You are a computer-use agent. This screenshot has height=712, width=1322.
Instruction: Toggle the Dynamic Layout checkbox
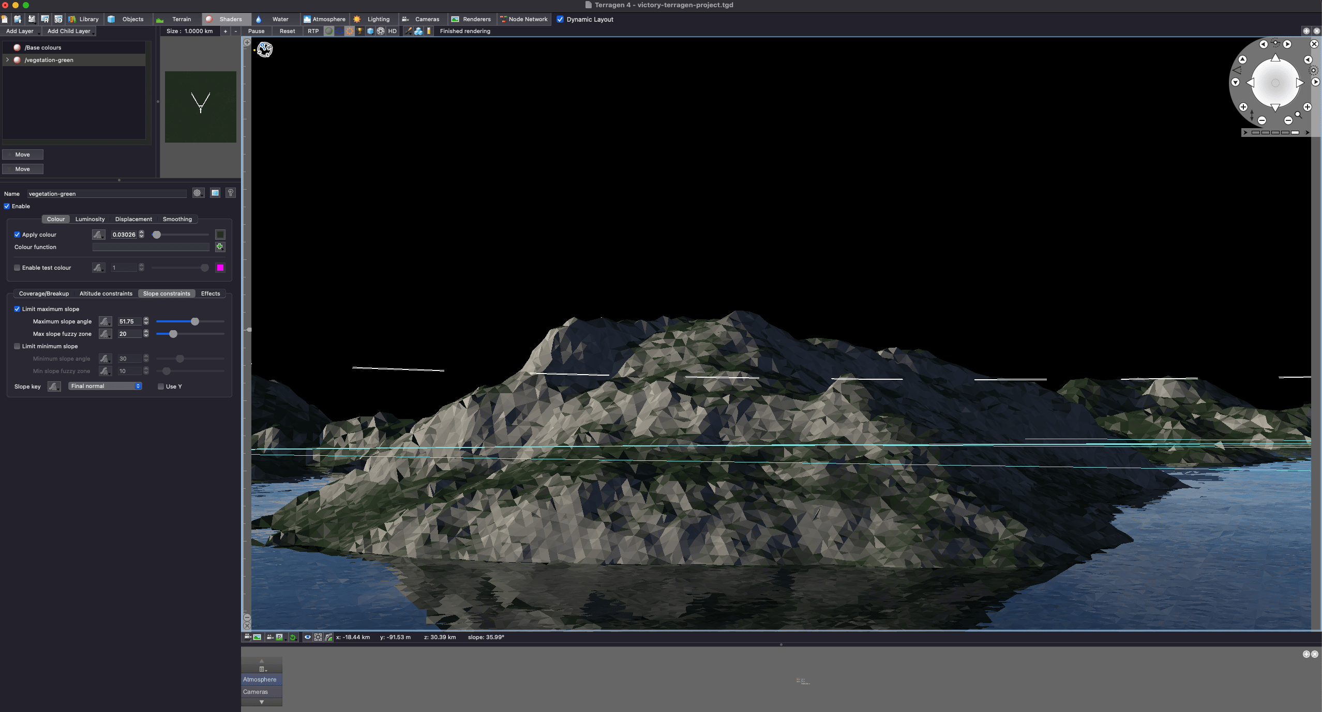click(560, 19)
